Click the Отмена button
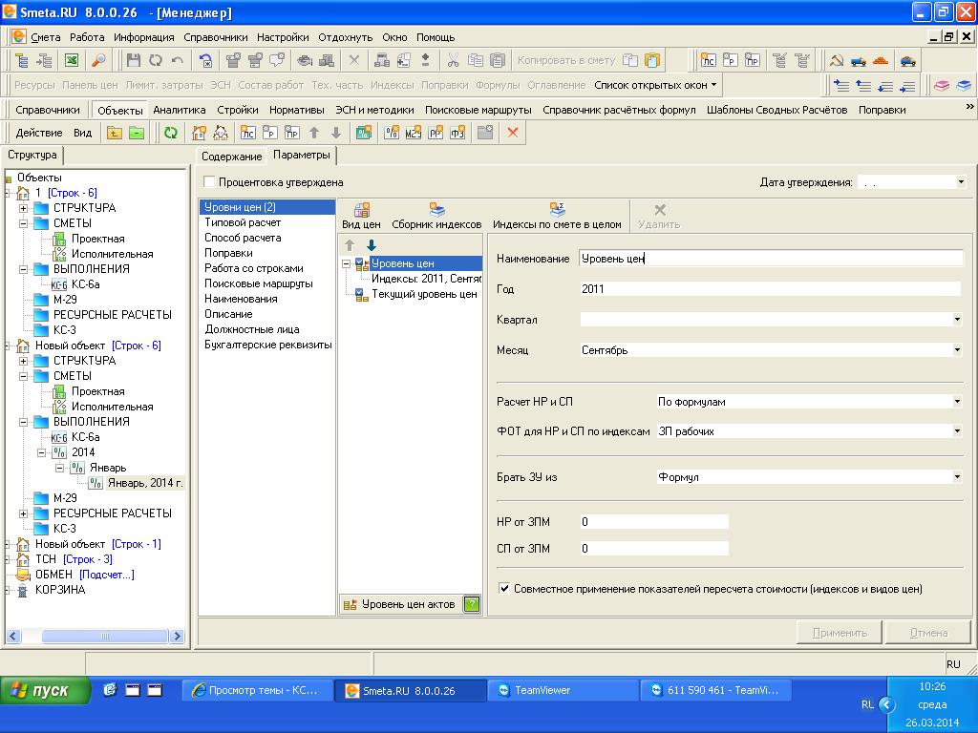978x733 pixels. pyautogui.click(x=928, y=633)
